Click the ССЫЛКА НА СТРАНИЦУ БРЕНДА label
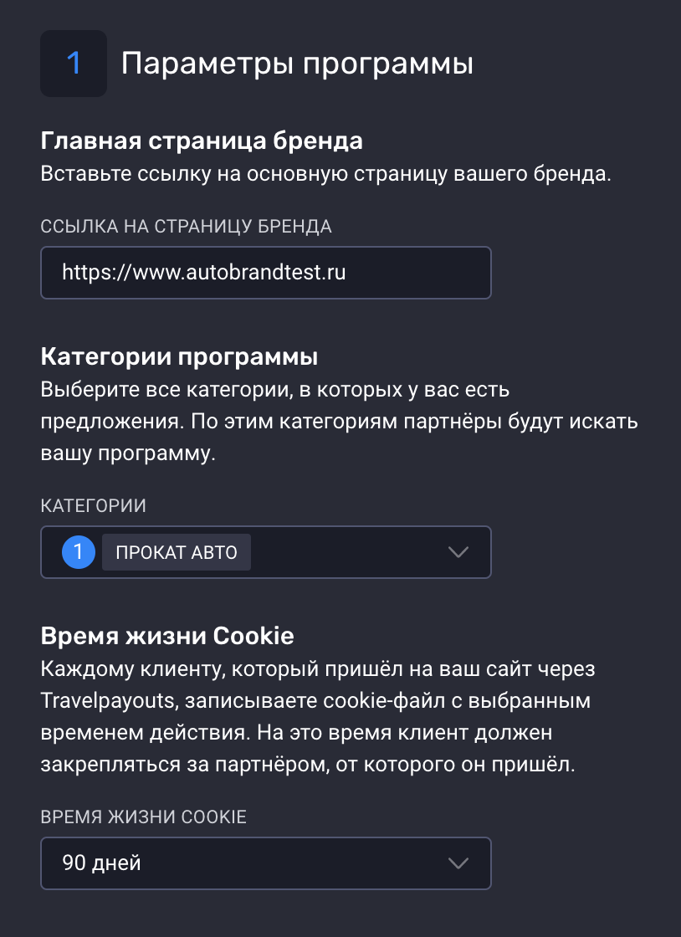Image resolution: width=681 pixels, height=937 pixels. coord(187,226)
